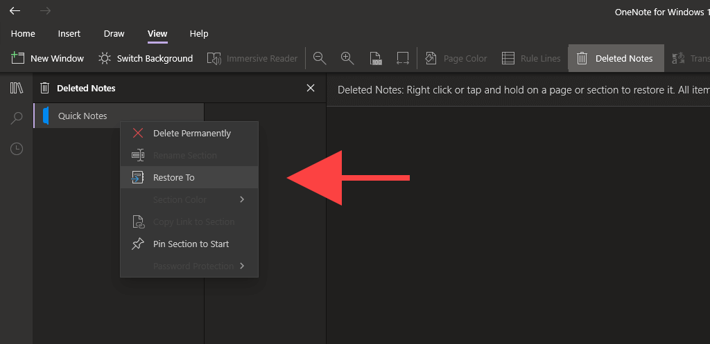Choose Delete Permanently from context menu

coord(189,134)
